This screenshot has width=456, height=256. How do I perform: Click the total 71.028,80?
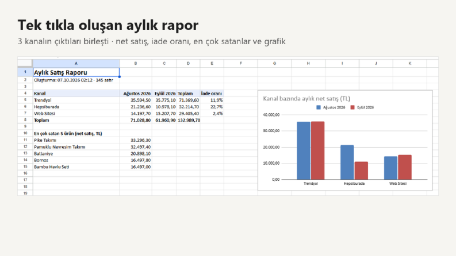point(136,120)
